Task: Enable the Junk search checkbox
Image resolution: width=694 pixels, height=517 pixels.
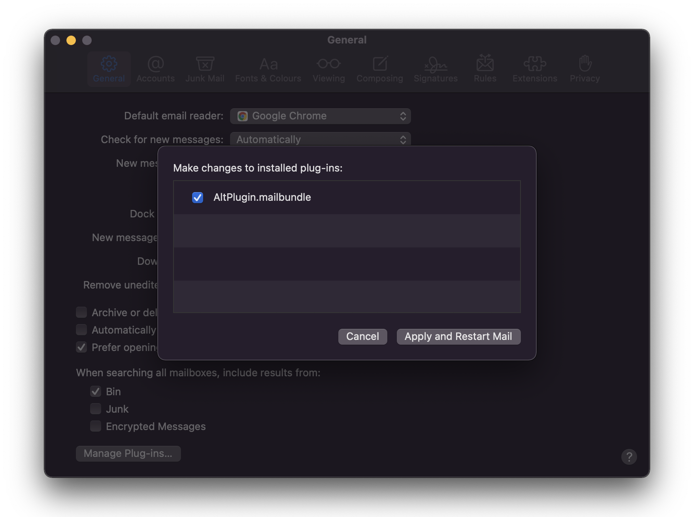Action: [x=96, y=409]
